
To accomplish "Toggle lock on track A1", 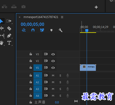I will point(31,75).
